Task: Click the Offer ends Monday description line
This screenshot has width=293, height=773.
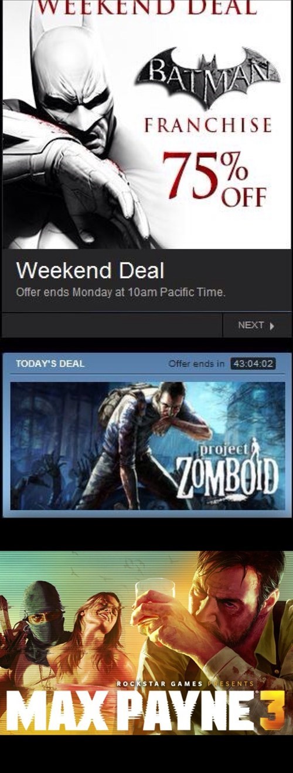Action: coord(121,292)
